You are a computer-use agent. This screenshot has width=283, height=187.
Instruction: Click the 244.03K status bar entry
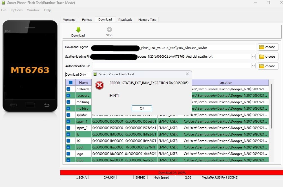[x=103, y=177]
